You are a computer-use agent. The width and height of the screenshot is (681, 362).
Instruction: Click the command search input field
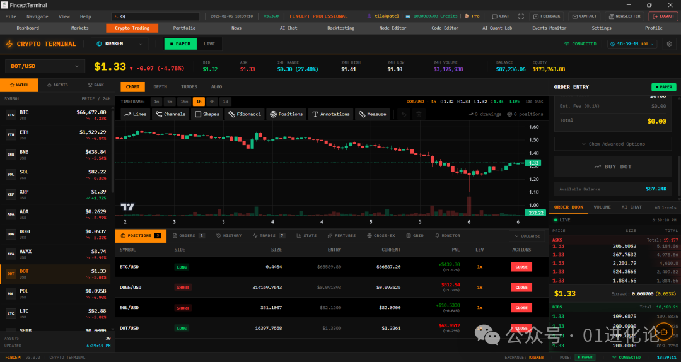(156, 16)
